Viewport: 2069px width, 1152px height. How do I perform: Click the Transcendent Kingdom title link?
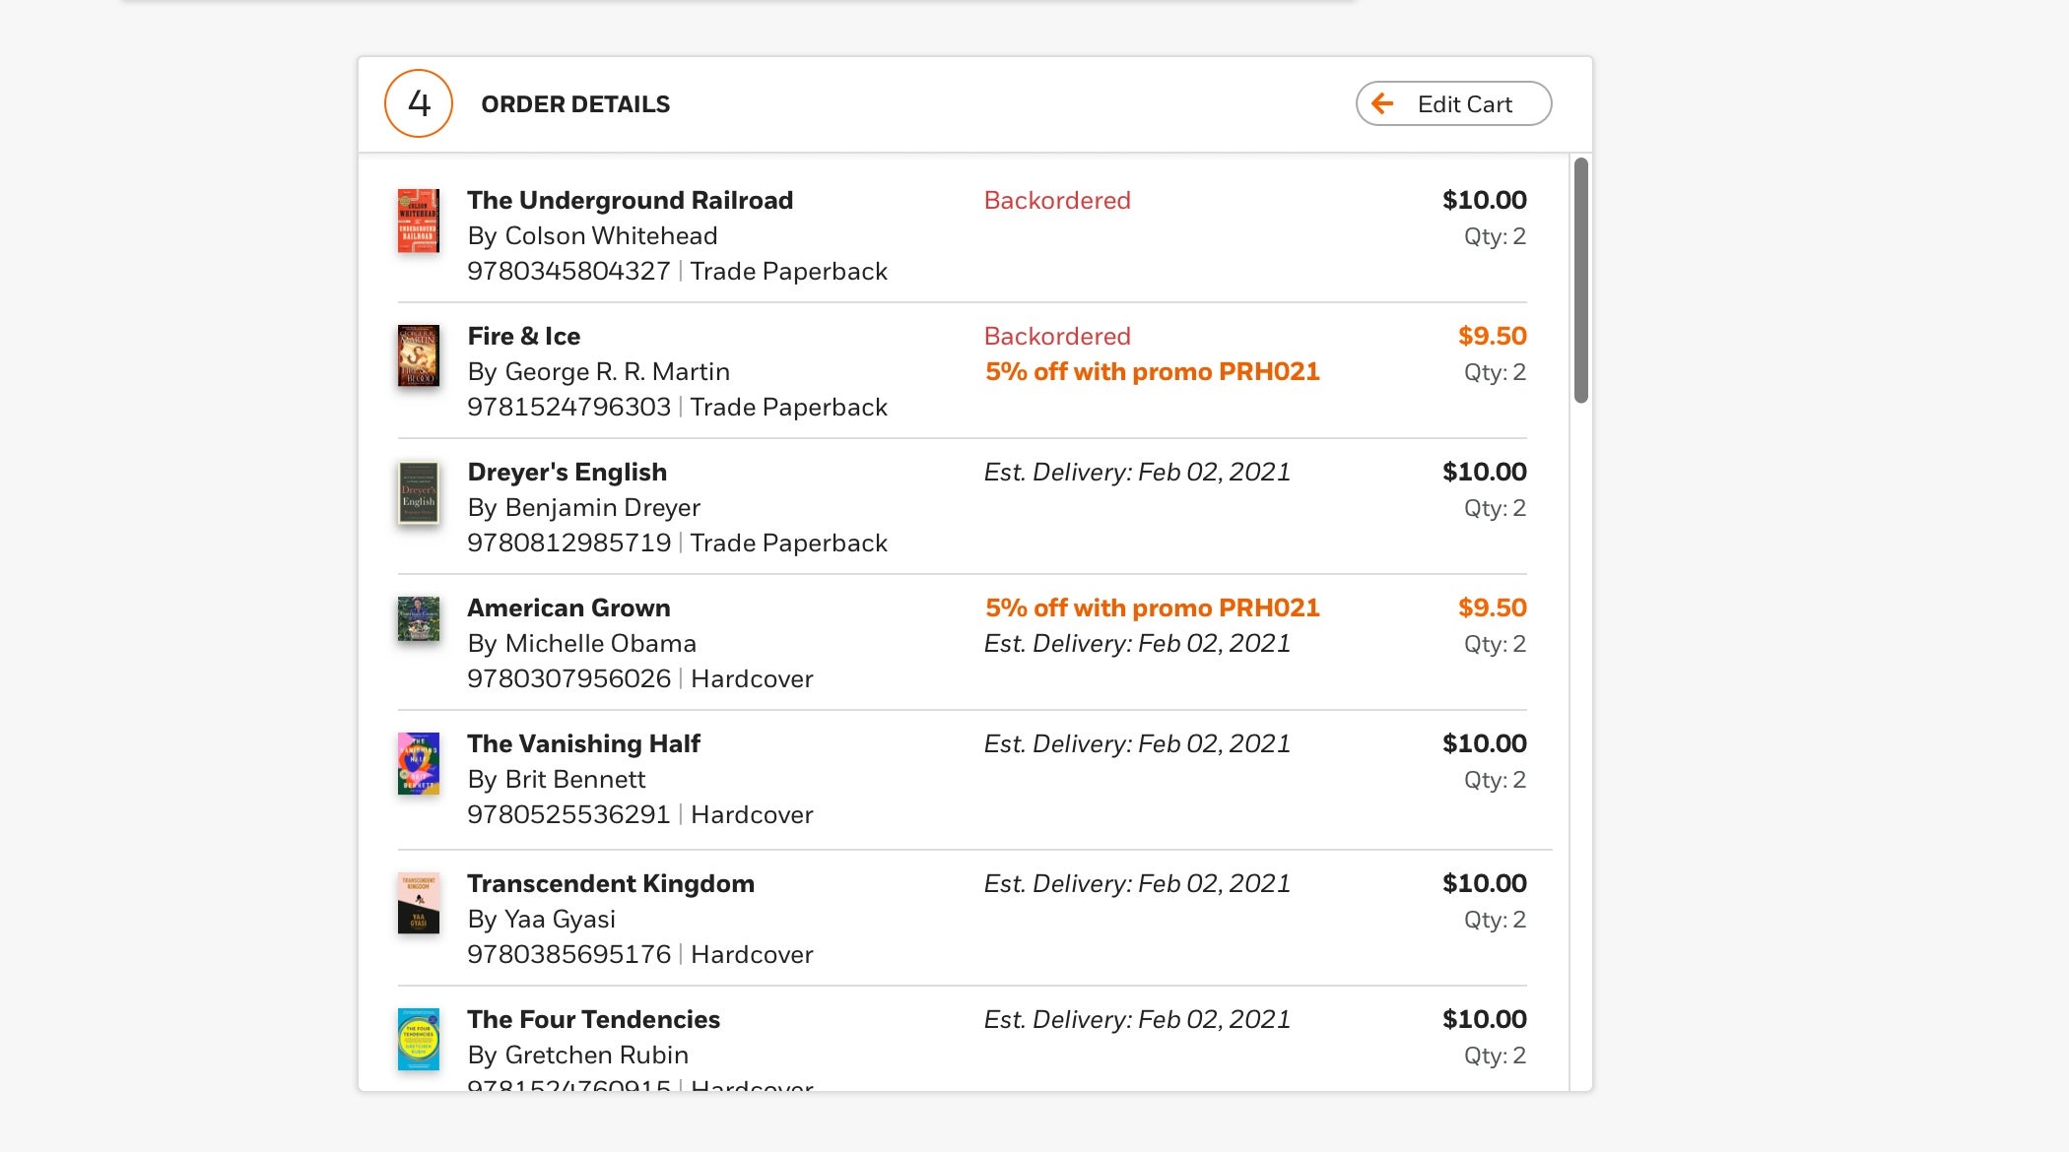coord(611,883)
